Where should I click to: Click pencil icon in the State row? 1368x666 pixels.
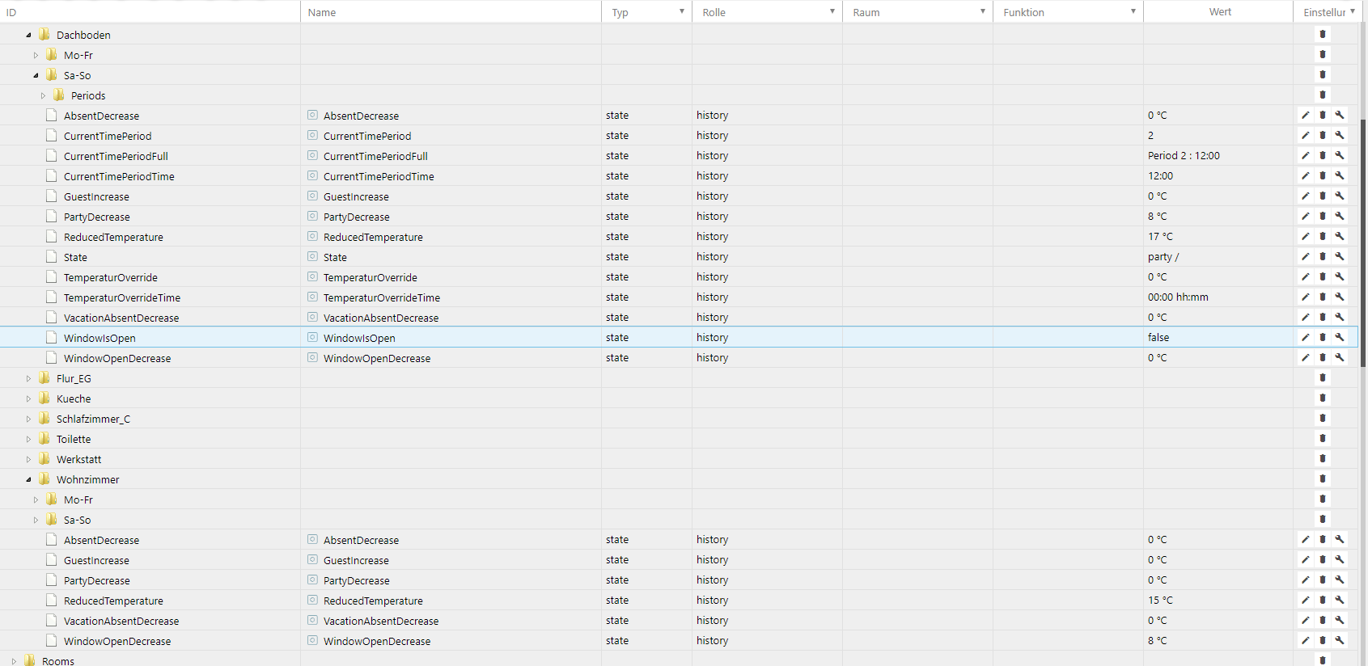click(1305, 257)
